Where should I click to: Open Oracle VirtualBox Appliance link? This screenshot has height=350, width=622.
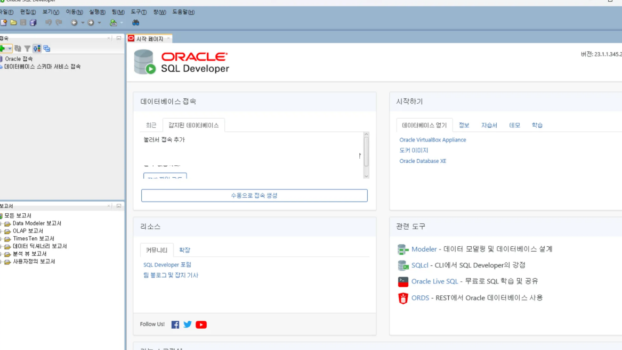[x=432, y=140]
